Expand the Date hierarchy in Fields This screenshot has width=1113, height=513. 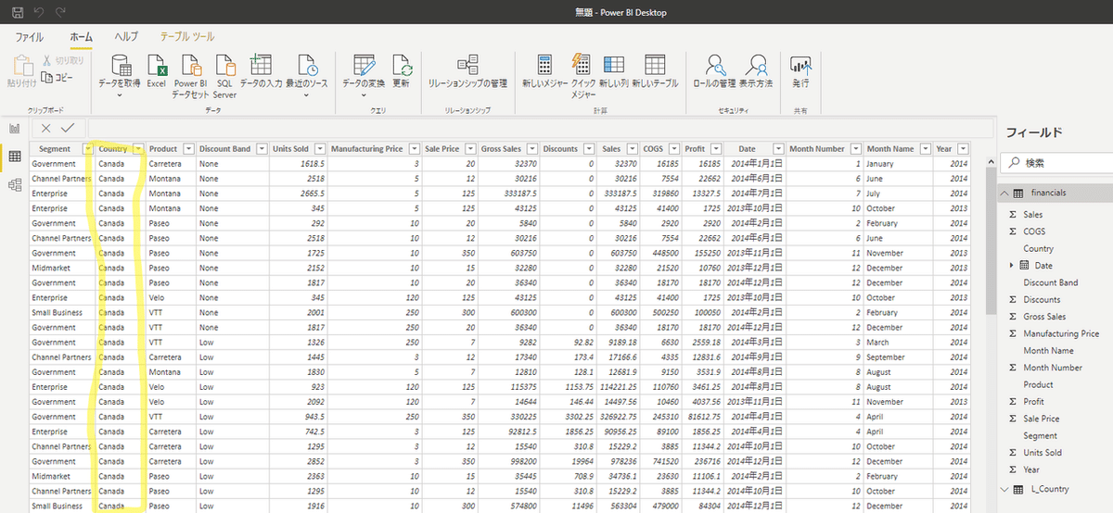(x=1014, y=266)
